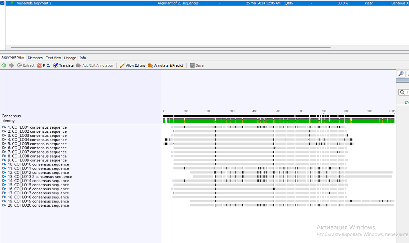This screenshot has width=409, height=243.
Task: Click arrow icon beside COI_LO10 sequence
Action: click(x=4, y=164)
